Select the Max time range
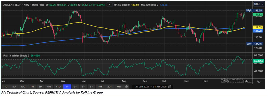Viewport: 268px width, 97px height. click(119, 87)
